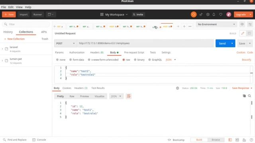Open the settings gear icon in header
255x143 pixels.
pyautogui.click(x=208, y=14)
